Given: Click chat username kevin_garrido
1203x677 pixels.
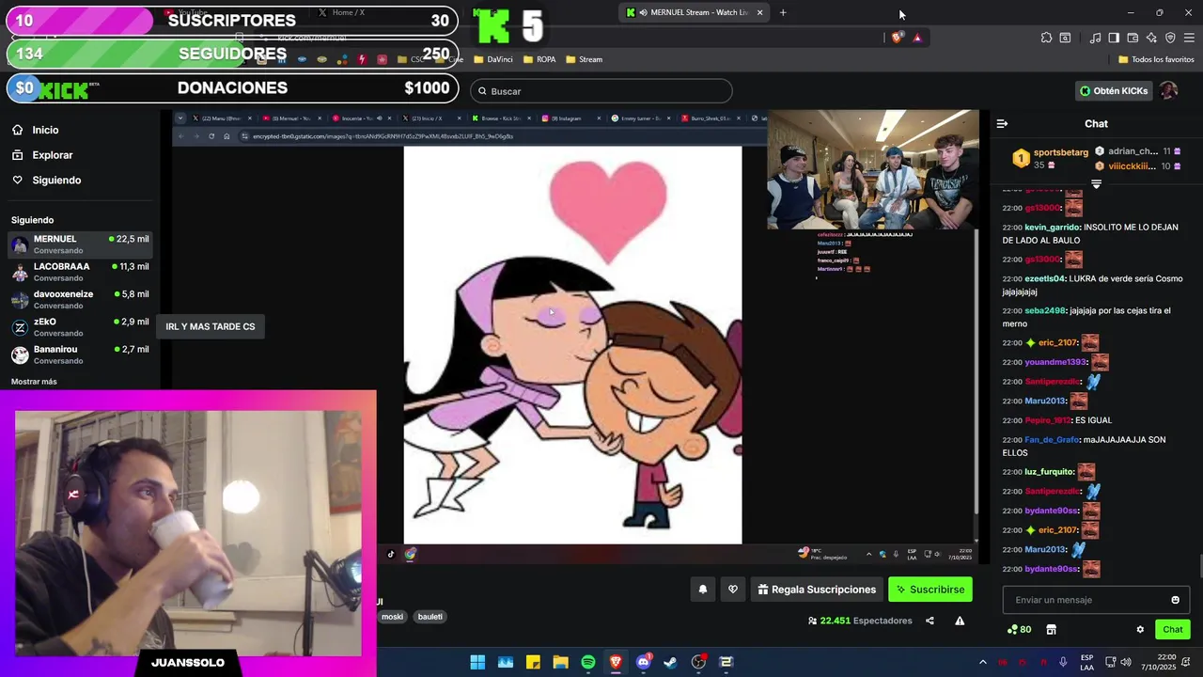Looking at the screenshot, I should coord(1052,227).
